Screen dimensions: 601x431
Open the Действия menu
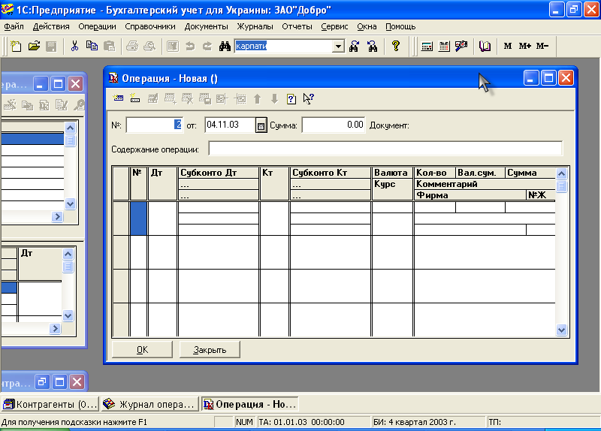pos(51,26)
